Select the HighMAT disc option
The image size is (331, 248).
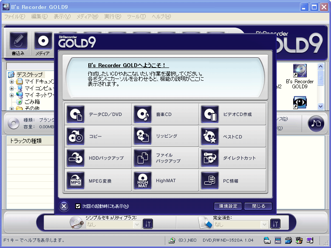(x=165, y=180)
